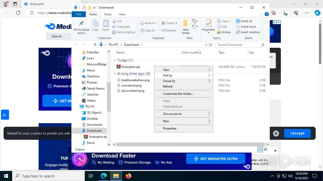Click the Paste ribbon icon
323x181 pixels.
[106, 25]
